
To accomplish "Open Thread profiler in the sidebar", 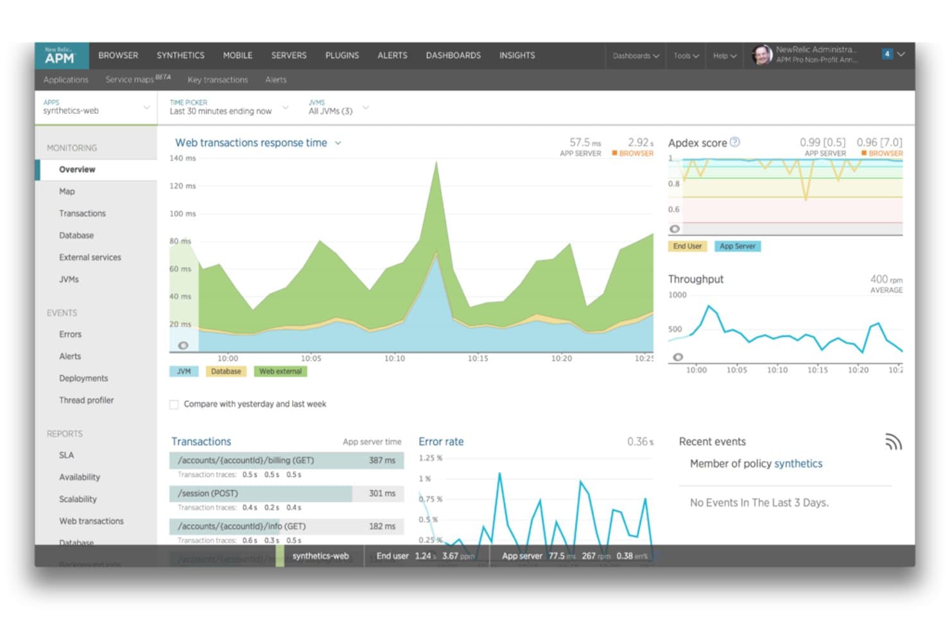I will (x=86, y=401).
